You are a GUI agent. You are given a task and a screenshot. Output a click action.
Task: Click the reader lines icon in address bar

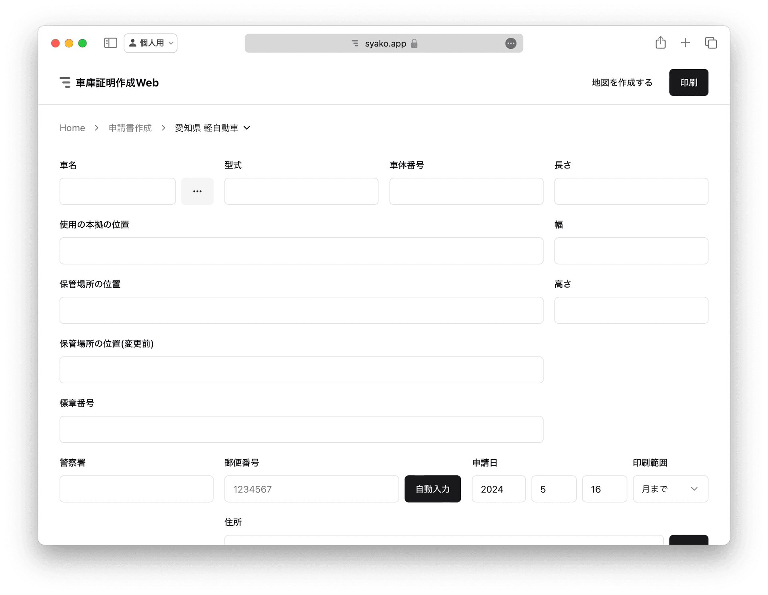pyautogui.click(x=355, y=43)
